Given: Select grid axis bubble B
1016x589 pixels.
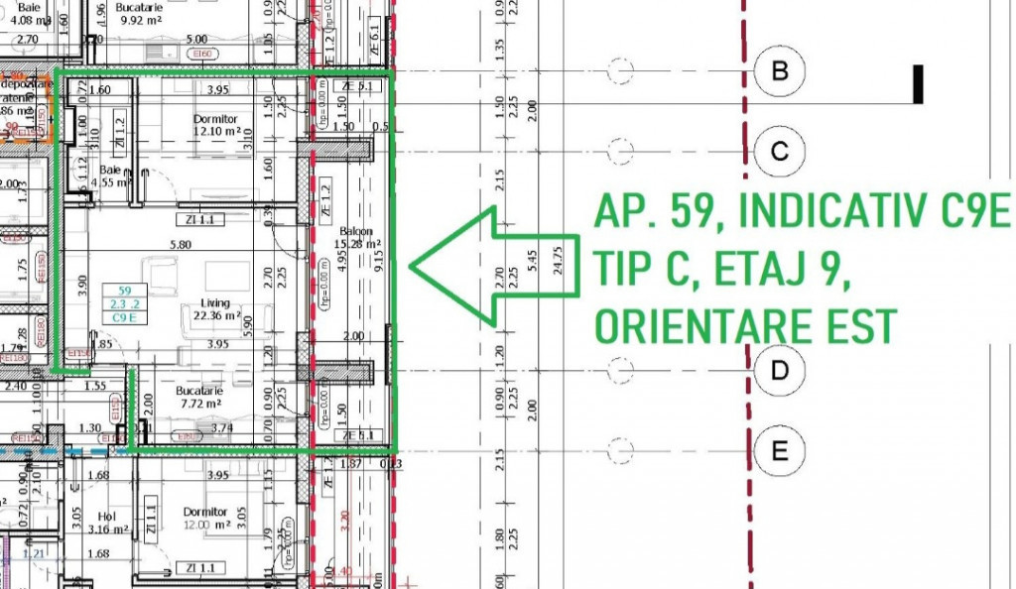Looking at the screenshot, I should (x=780, y=71).
